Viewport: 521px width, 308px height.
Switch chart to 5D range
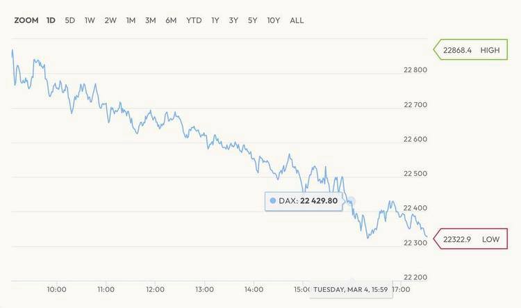(x=70, y=20)
